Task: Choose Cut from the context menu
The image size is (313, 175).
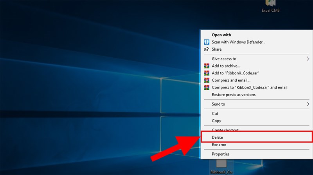Action: (x=257, y=113)
